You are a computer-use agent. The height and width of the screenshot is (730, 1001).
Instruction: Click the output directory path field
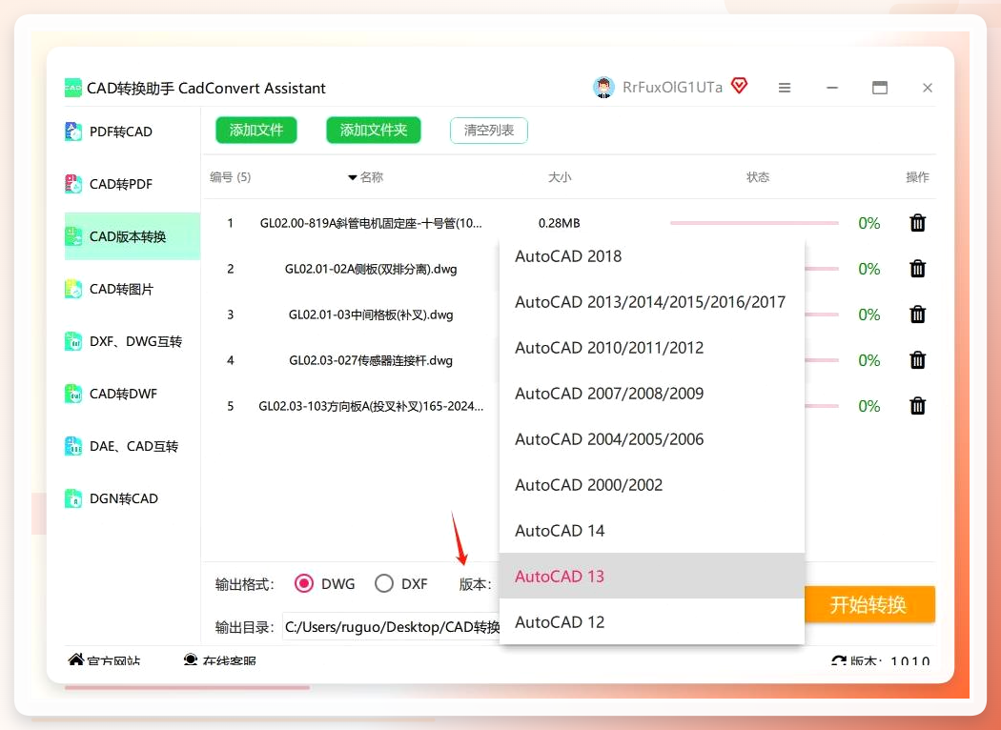(391, 627)
